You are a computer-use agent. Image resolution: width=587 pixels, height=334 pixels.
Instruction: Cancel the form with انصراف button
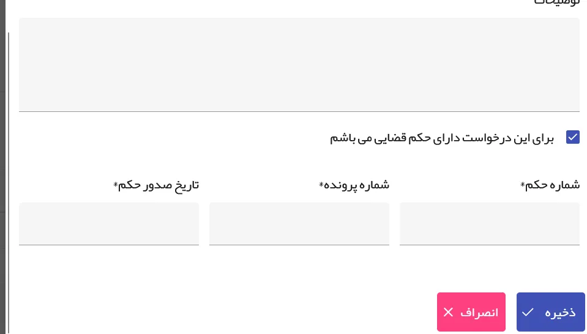click(x=471, y=312)
